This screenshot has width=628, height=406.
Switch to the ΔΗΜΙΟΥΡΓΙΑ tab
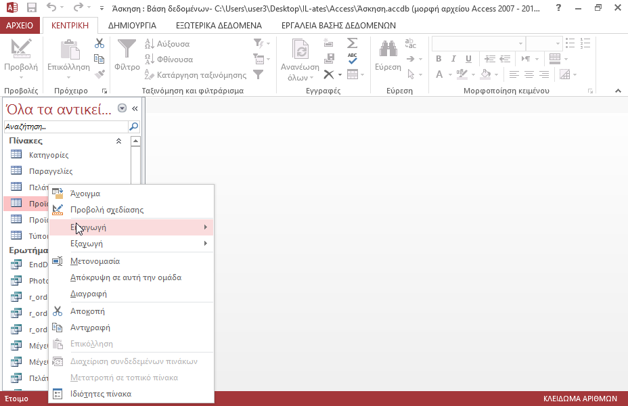pyautogui.click(x=132, y=26)
